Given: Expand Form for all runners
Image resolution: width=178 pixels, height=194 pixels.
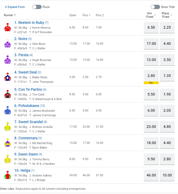Looking at the screenshot, I should (x=15, y=7).
